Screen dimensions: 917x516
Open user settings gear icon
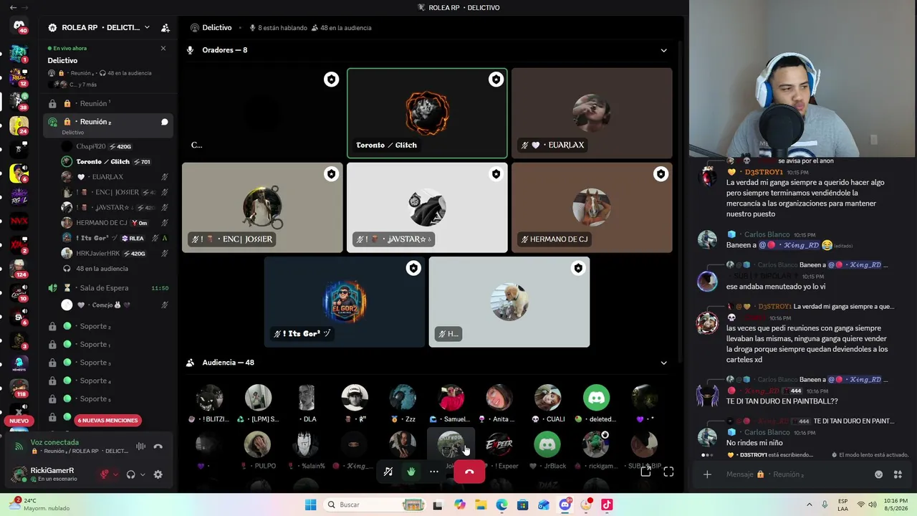[x=158, y=474]
